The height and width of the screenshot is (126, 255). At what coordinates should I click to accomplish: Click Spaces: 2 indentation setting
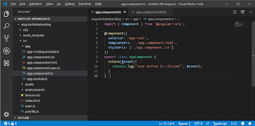(x=184, y=123)
